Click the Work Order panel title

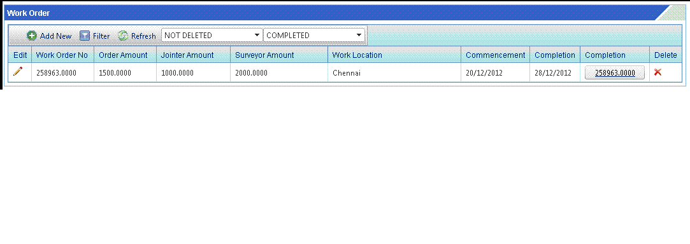28,13
